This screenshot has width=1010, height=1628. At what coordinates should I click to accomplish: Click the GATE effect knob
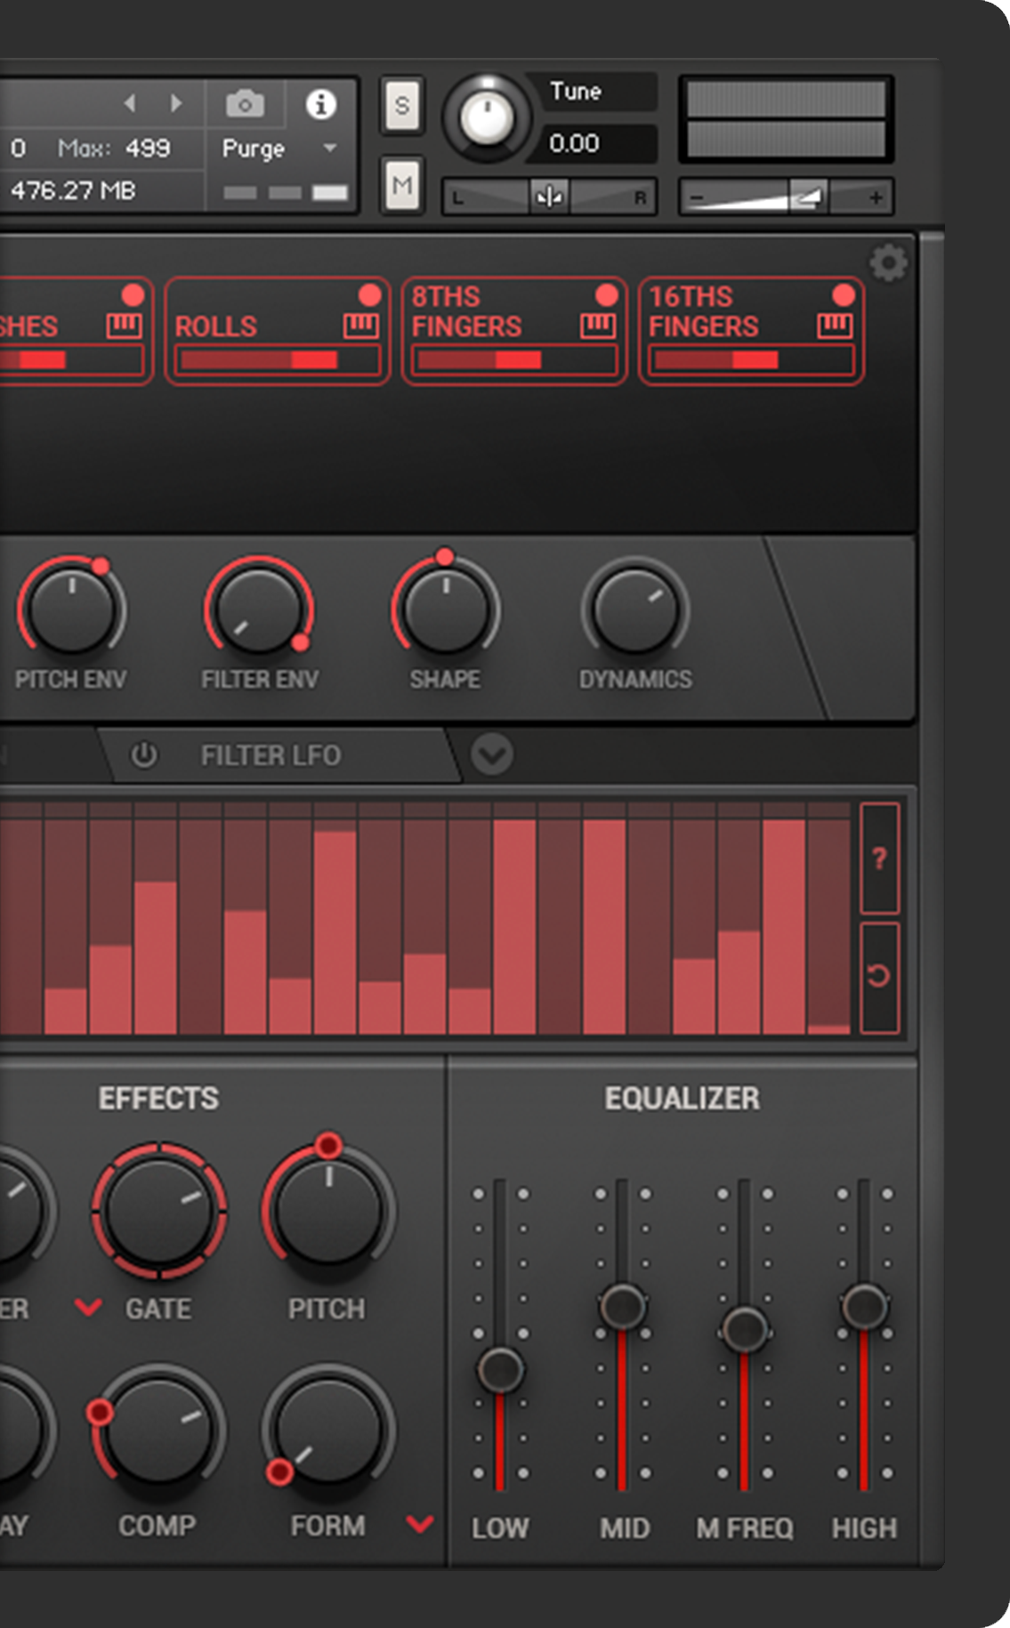(159, 1211)
